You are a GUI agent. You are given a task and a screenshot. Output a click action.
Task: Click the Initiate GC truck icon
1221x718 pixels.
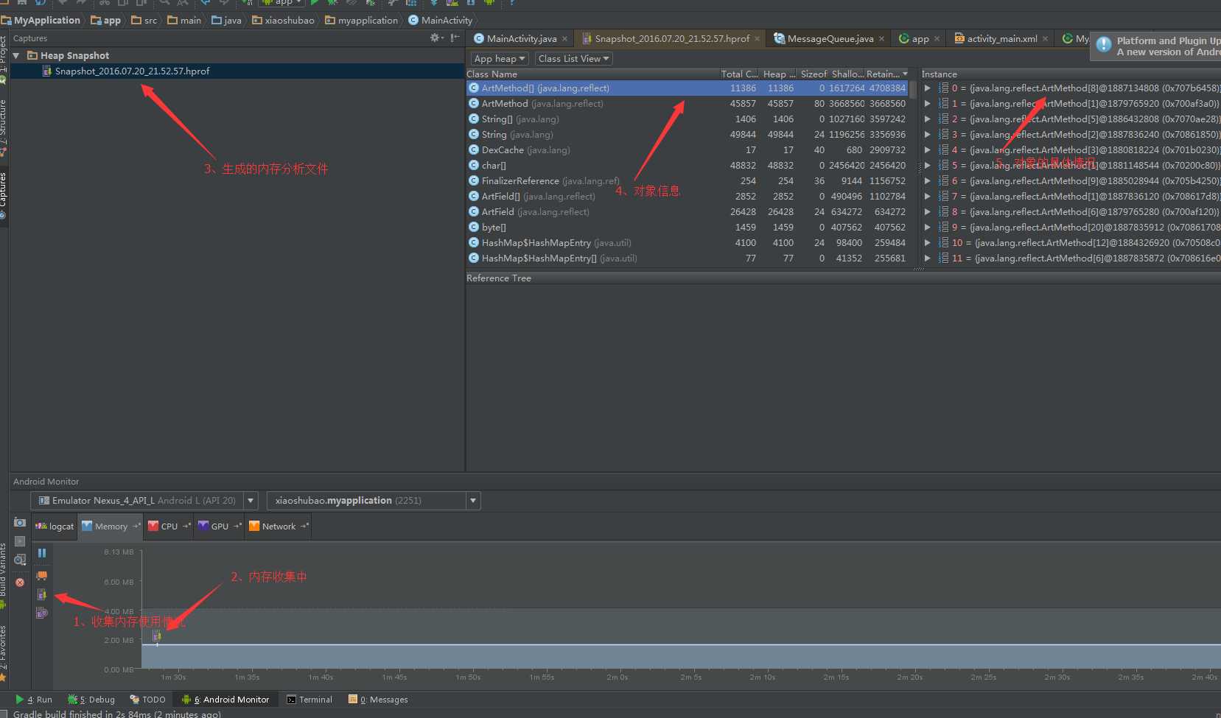[x=42, y=575]
